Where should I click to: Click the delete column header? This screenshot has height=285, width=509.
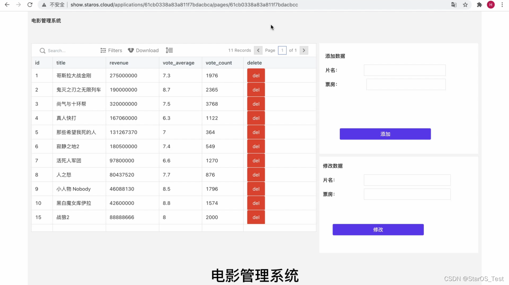[254, 63]
